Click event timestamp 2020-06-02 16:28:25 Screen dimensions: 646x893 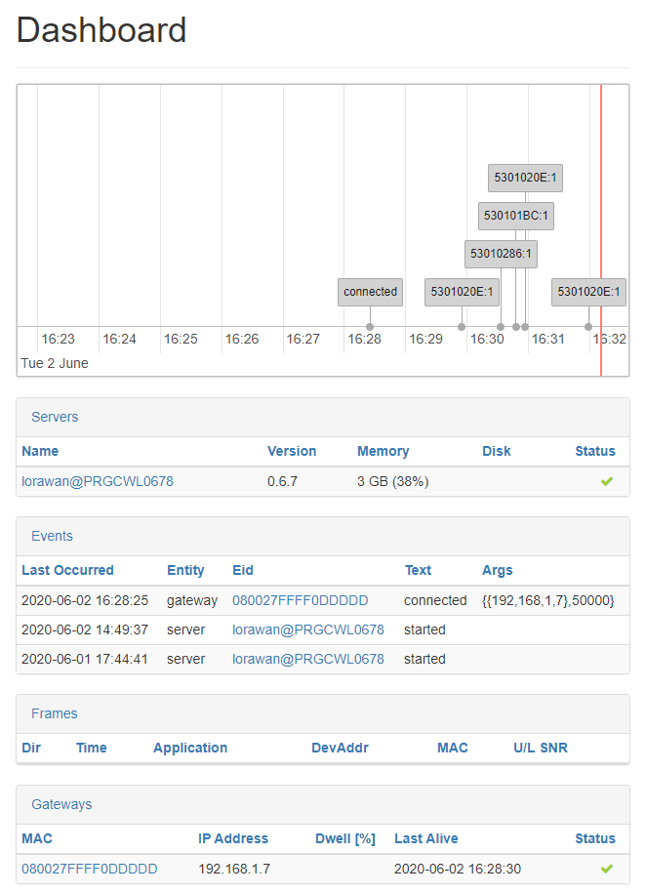point(85,601)
